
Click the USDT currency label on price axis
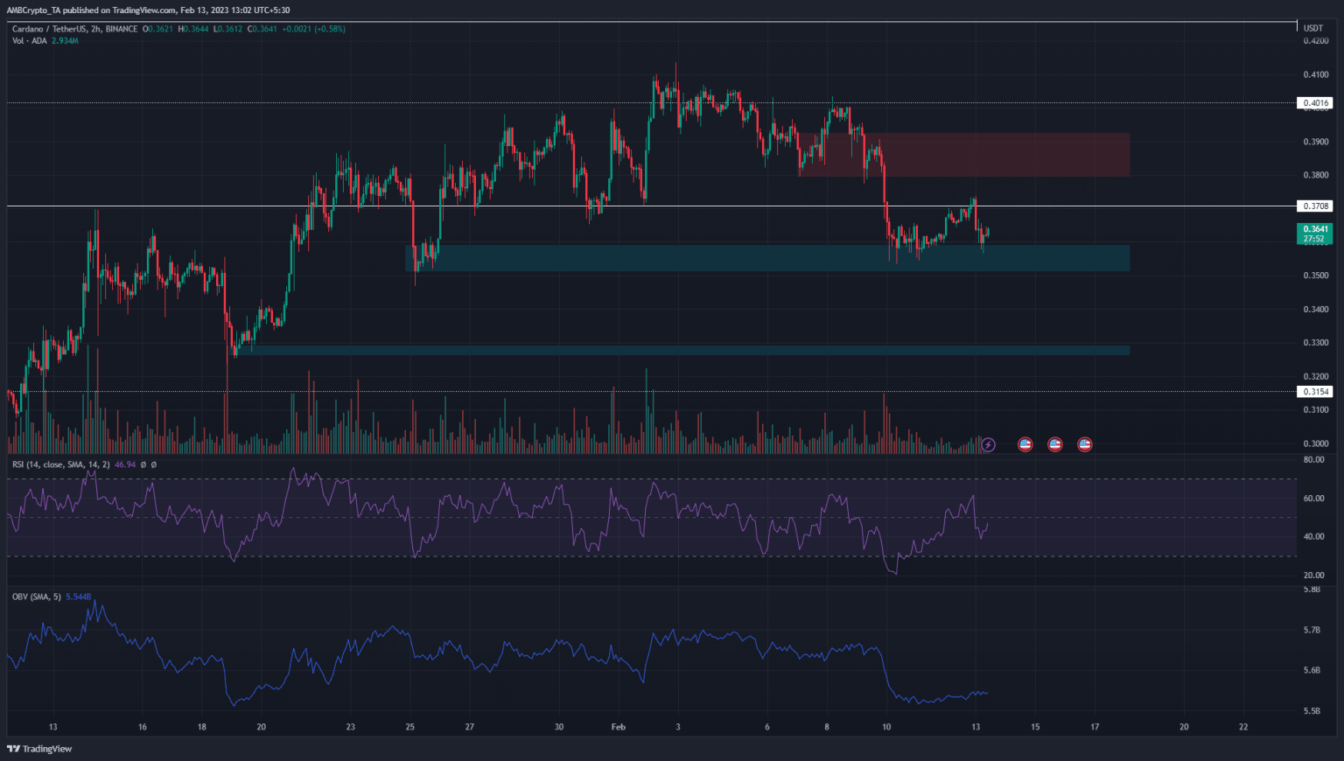click(1313, 28)
